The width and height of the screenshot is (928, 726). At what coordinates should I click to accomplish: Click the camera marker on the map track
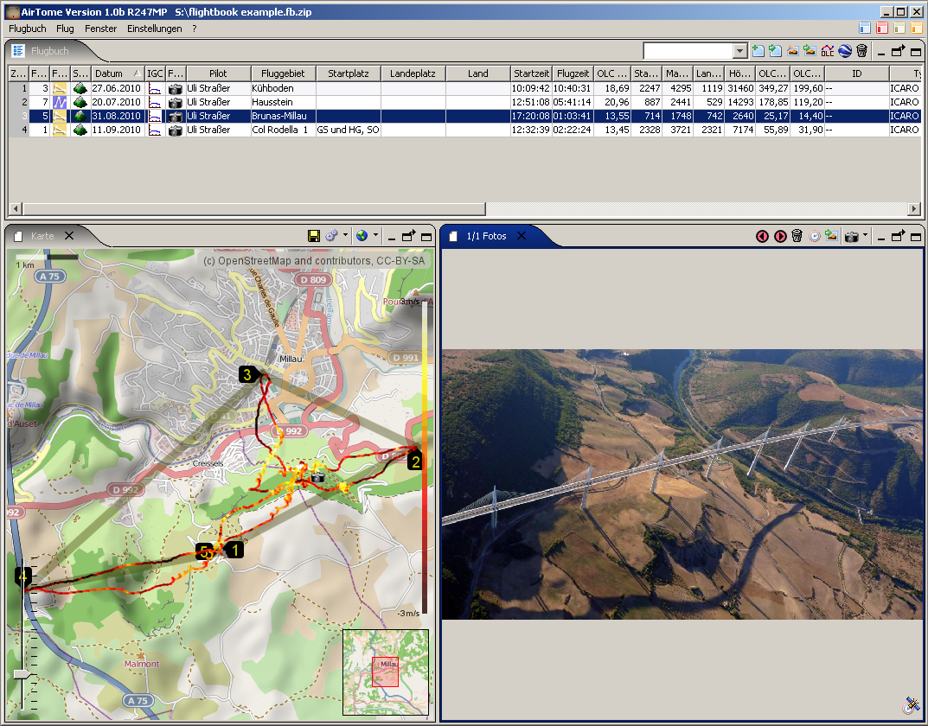(x=317, y=477)
